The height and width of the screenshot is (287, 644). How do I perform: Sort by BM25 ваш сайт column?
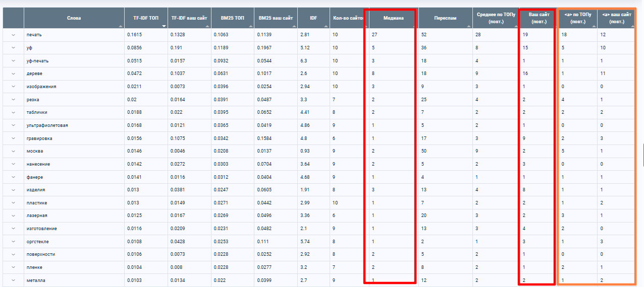276,18
